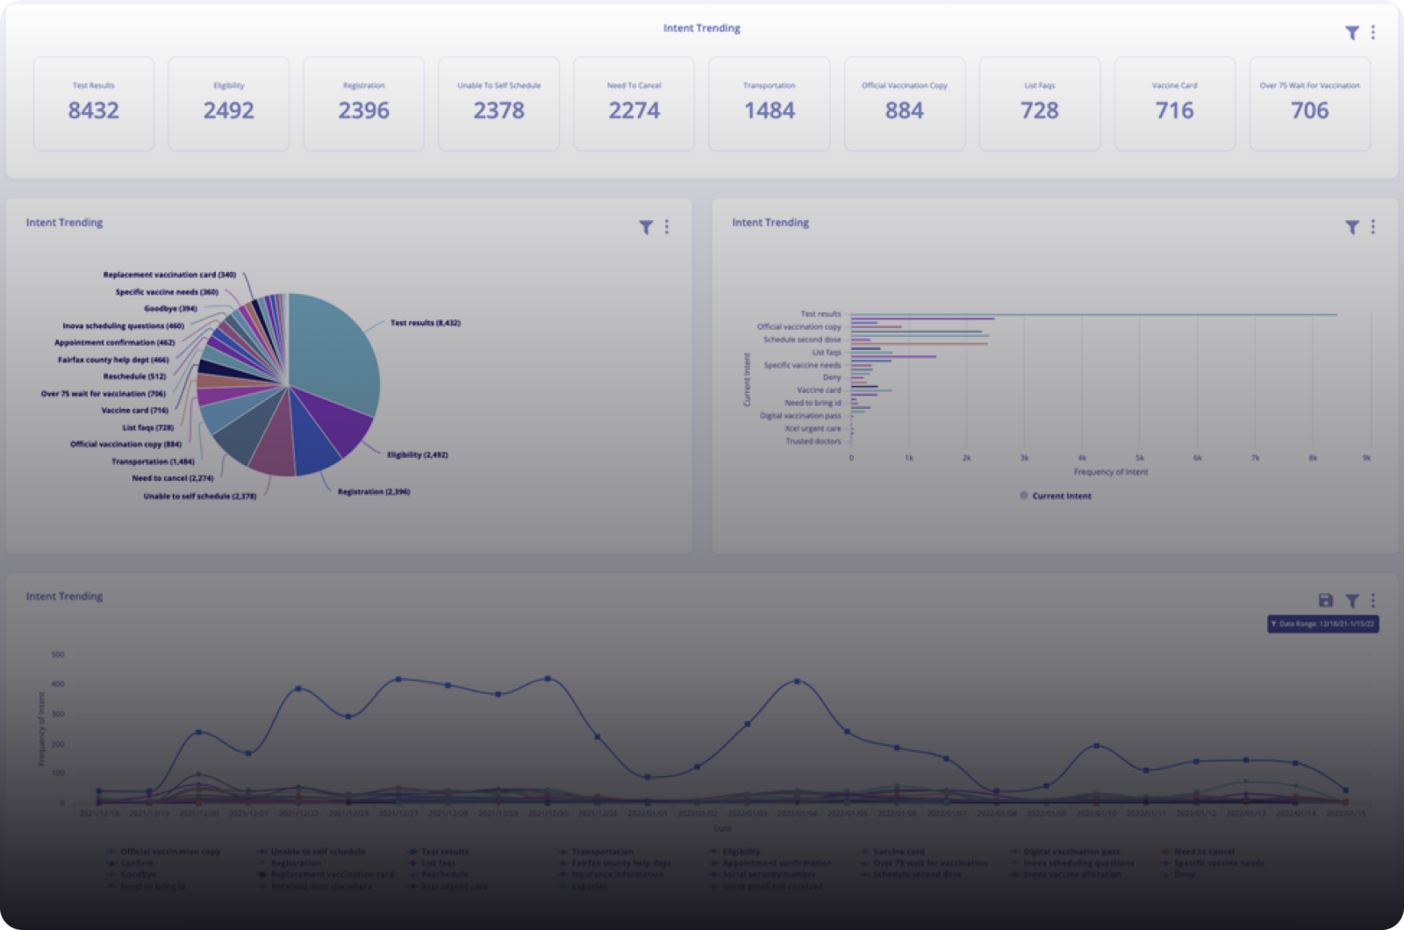Click filter icon on bar chart panel
The width and height of the screenshot is (1404, 930).
point(1352,227)
